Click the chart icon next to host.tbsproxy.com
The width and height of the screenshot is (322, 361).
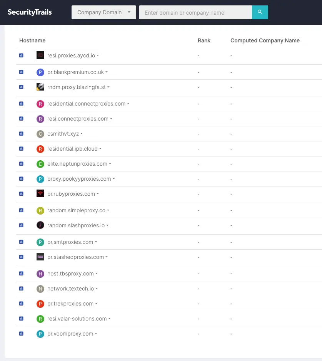(21, 274)
